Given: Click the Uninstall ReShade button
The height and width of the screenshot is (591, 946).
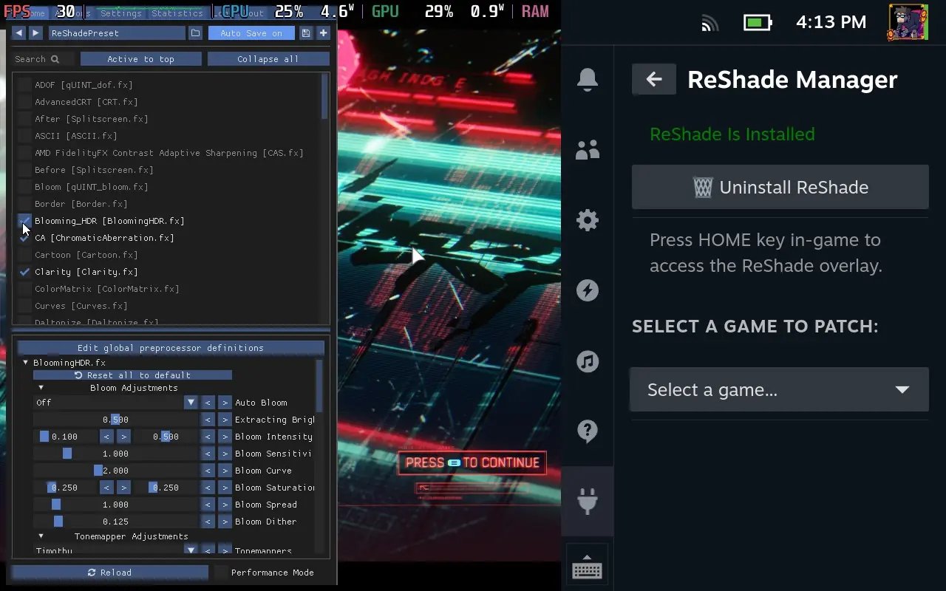Looking at the screenshot, I should (x=780, y=187).
